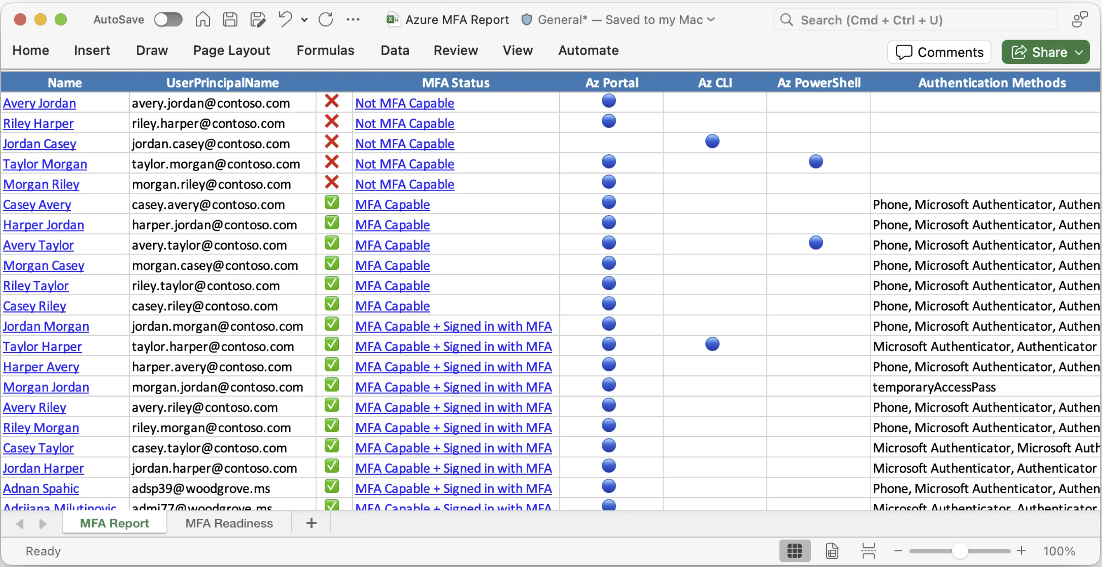Click the Redo arrow icon
The image size is (1102, 567).
pyautogui.click(x=326, y=20)
